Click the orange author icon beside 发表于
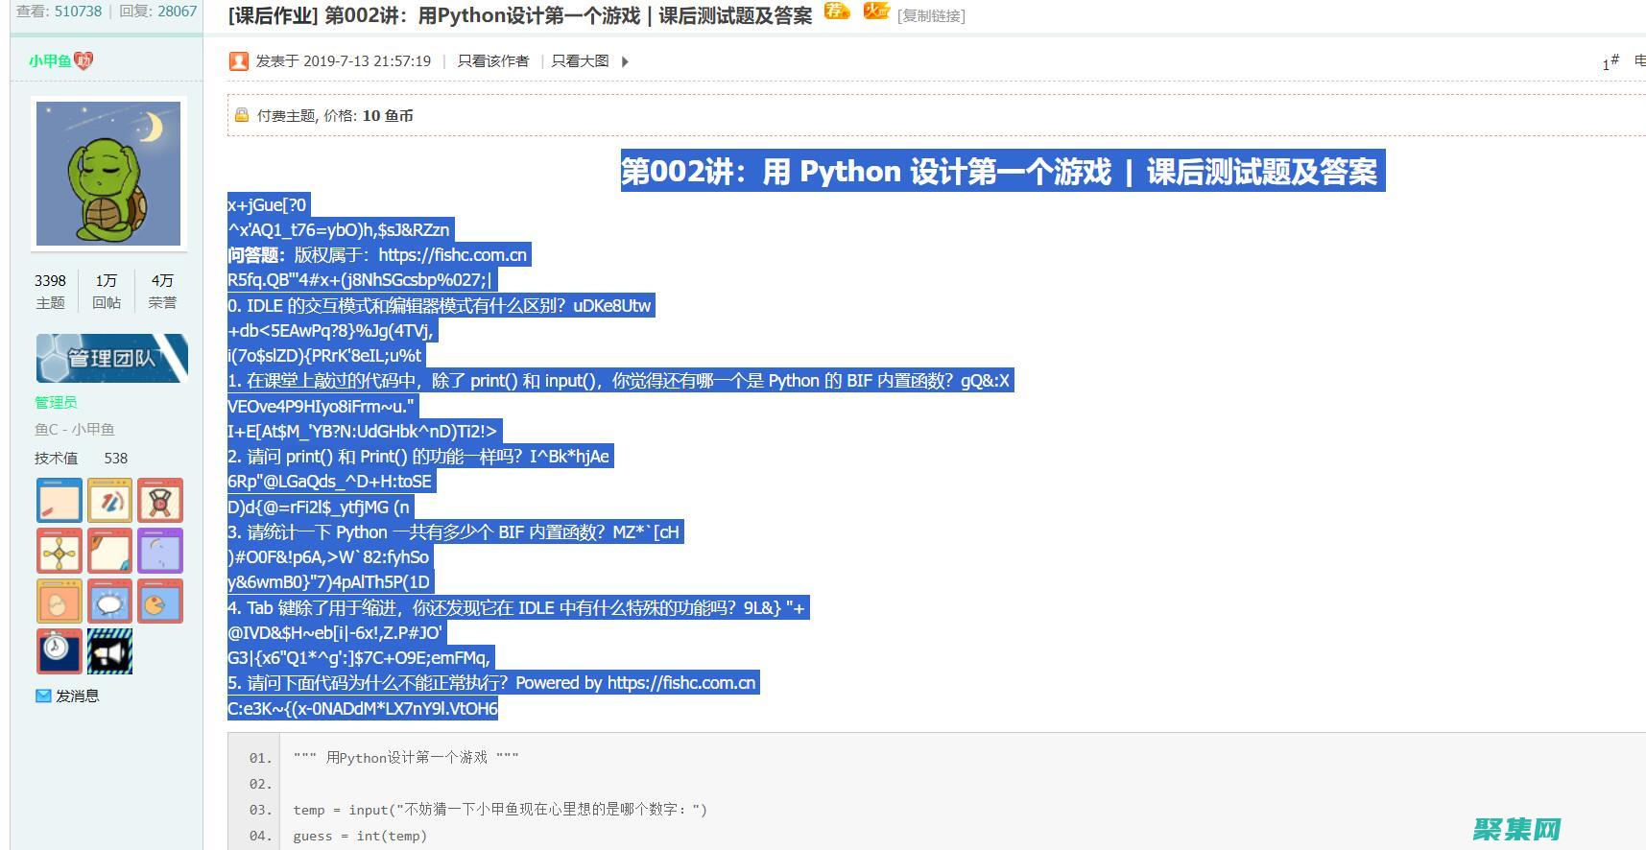The width and height of the screenshot is (1646, 850). coord(238,61)
